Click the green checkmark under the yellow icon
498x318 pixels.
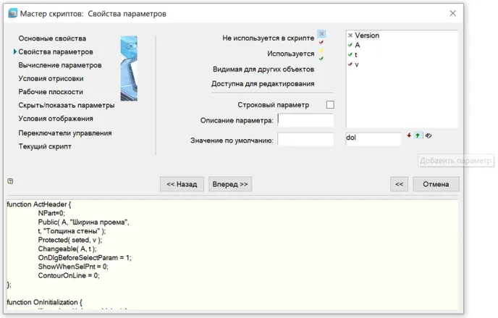coord(321,59)
